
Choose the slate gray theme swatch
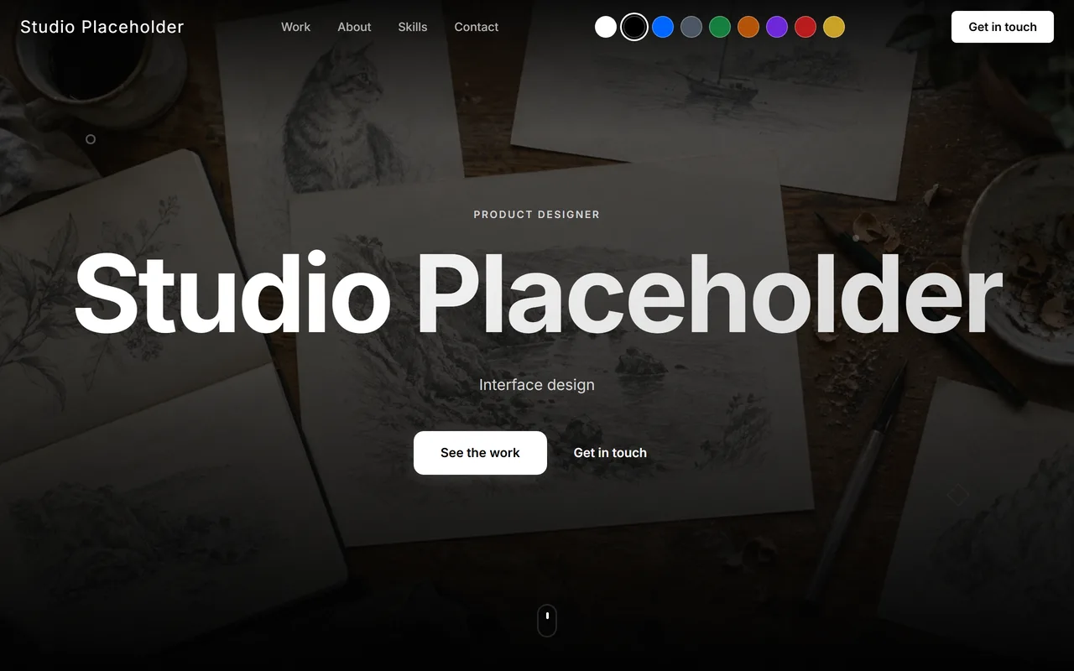(691, 27)
